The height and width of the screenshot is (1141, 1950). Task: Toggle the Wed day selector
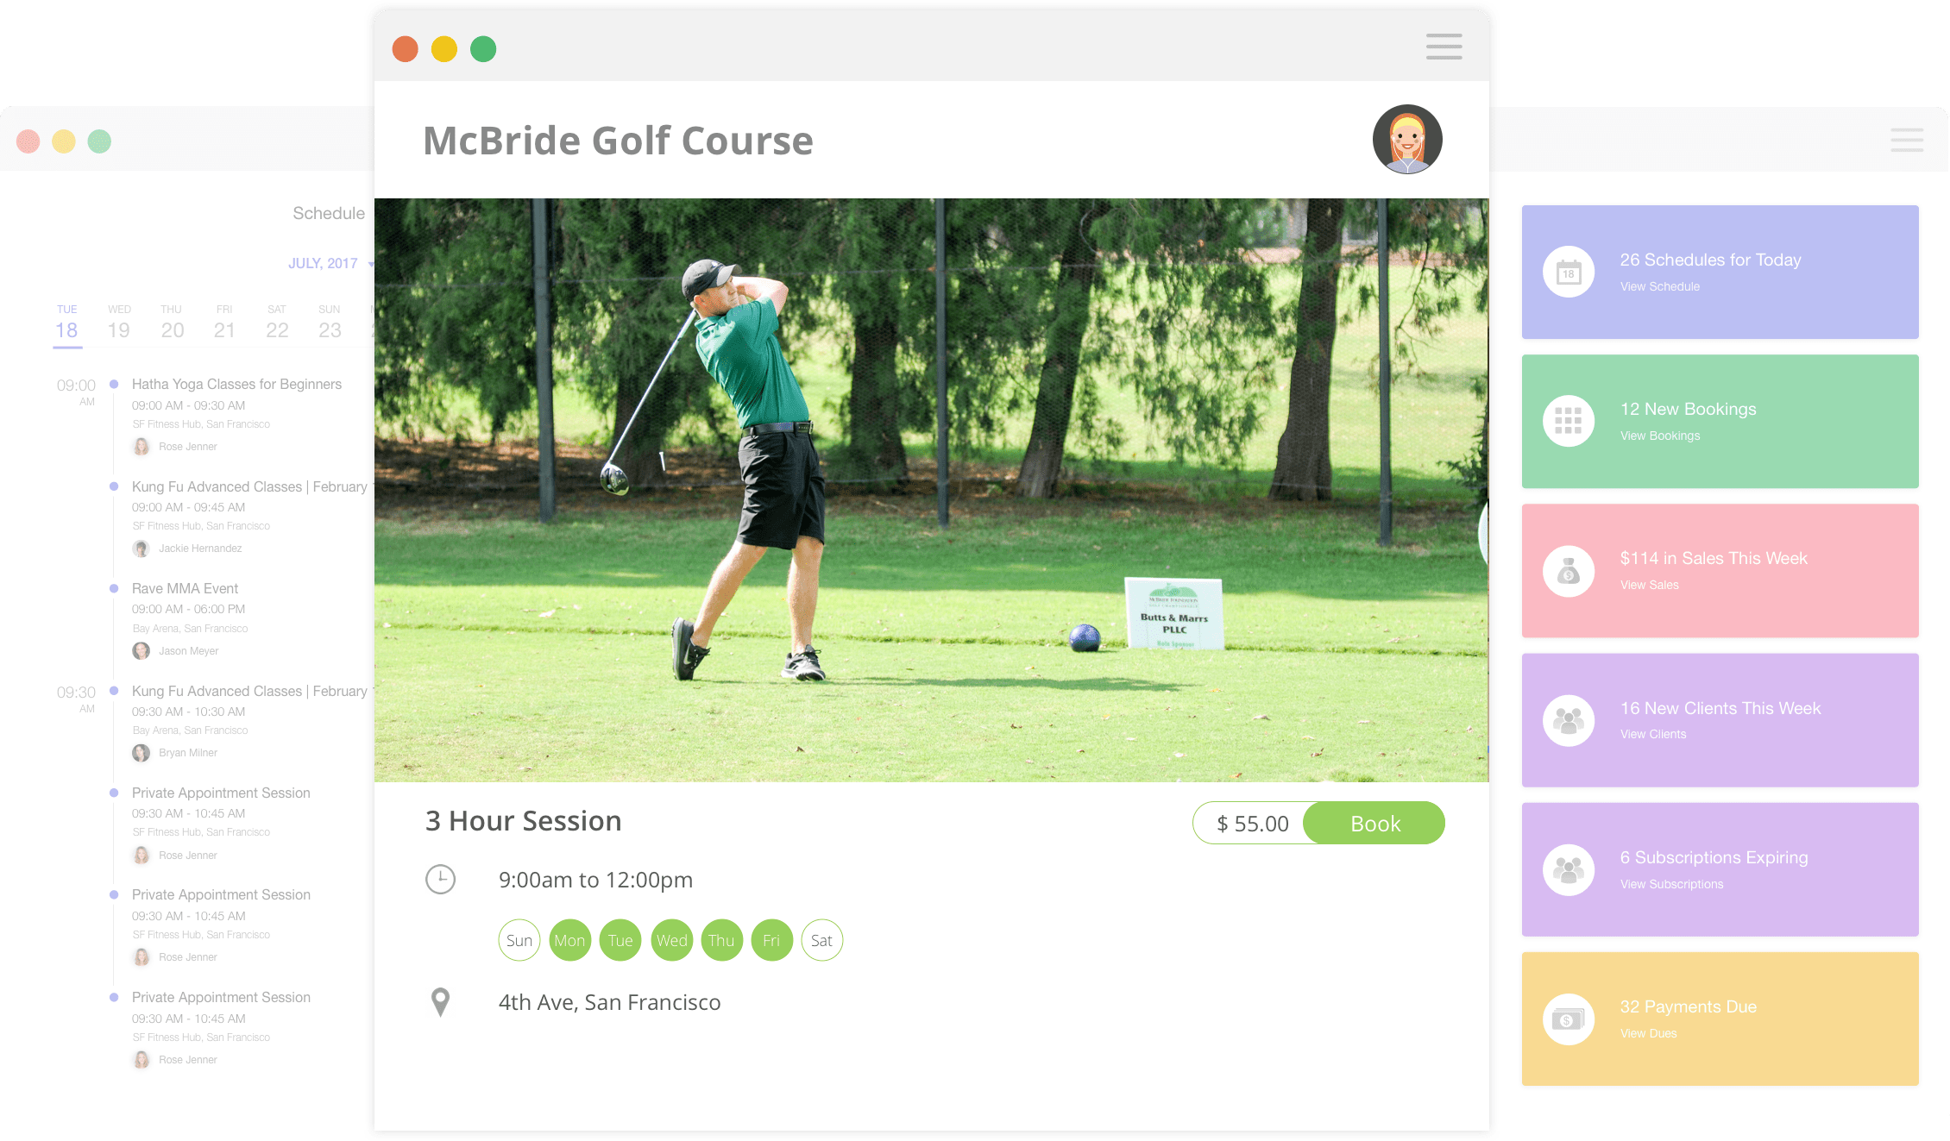point(671,940)
